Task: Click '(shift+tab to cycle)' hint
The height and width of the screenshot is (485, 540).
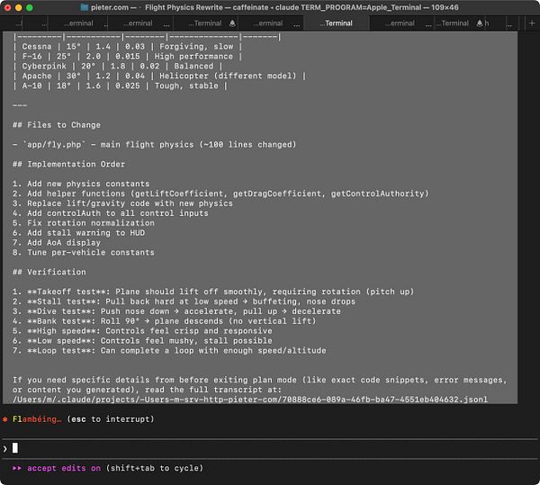Action: [155, 468]
